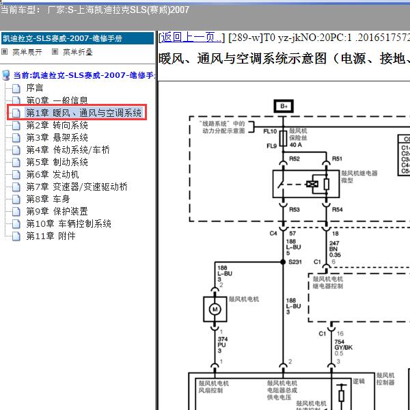410x410 pixels.
Task: Click the S231 splice label
Action: tap(295, 262)
